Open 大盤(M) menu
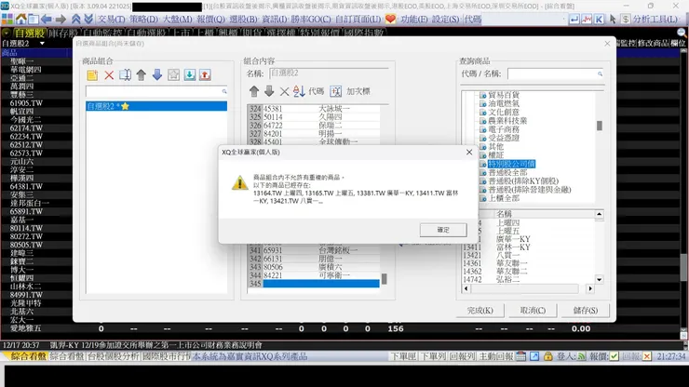Image resolution: width=689 pixels, height=387 pixels. pyautogui.click(x=178, y=20)
